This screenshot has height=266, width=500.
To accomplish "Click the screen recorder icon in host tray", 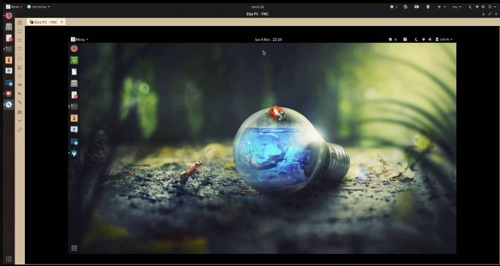I will point(416,7).
